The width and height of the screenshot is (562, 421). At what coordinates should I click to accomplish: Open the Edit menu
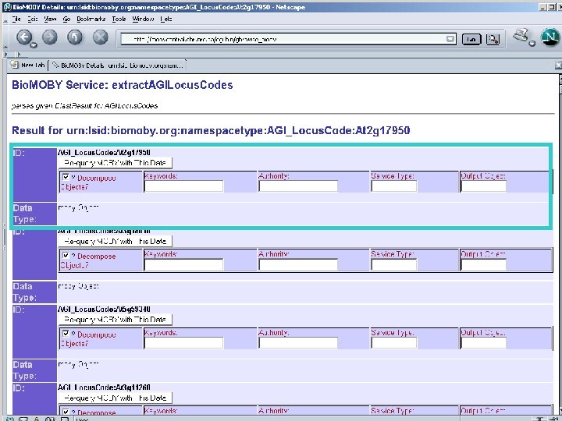pyautogui.click(x=33, y=19)
